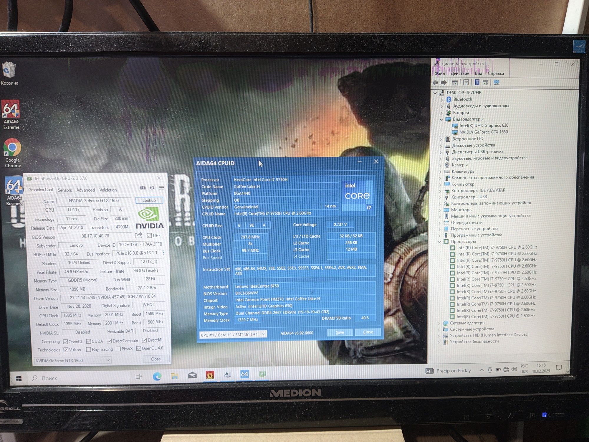Select NVIDIA GeForce GTX 1650 device entry
Screen dimensions: 589x442
(x=483, y=132)
